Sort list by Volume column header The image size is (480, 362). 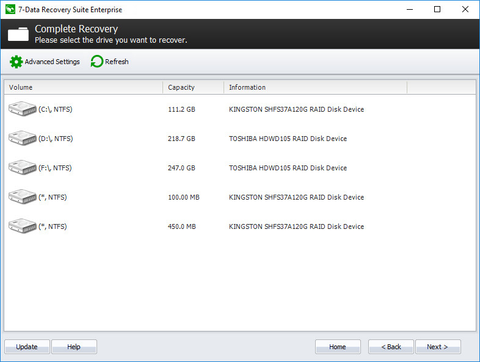click(83, 87)
